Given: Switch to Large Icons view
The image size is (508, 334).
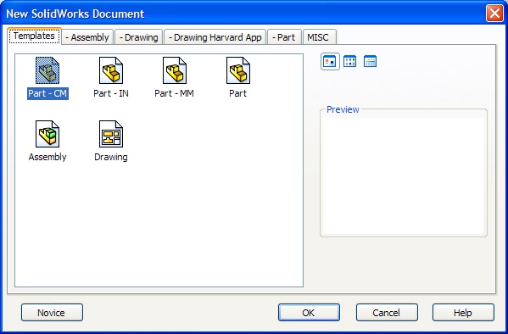Looking at the screenshot, I should tap(330, 61).
